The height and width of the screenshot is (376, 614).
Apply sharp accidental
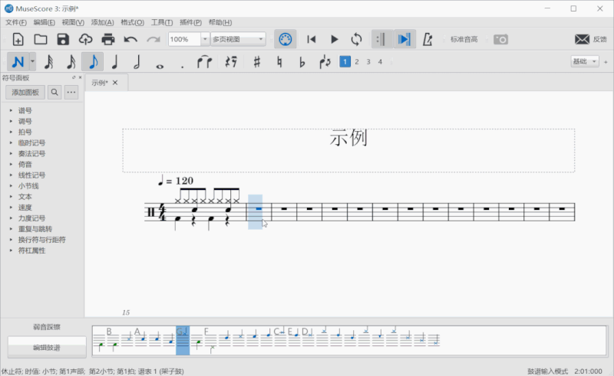coord(256,62)
